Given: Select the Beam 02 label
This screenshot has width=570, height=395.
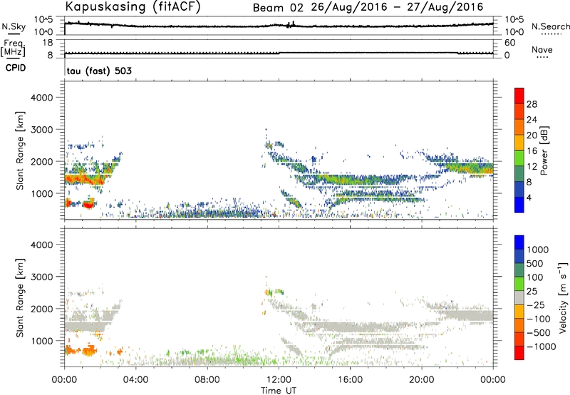Looking at the screenshot, I should tap(278, 8).
